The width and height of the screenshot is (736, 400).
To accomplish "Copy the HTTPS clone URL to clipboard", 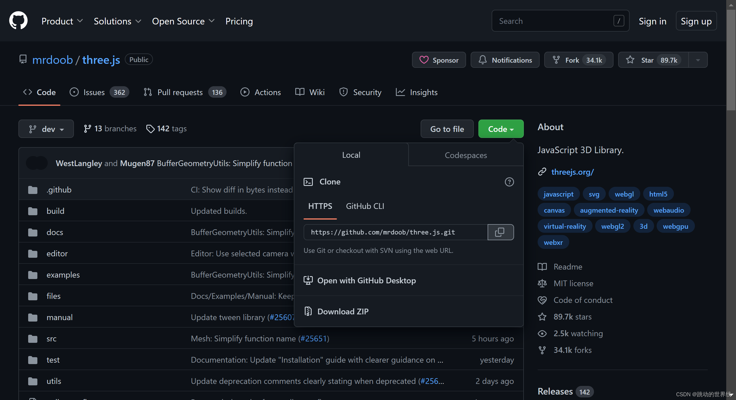I will pyautogui.click(x=501, y=232).
